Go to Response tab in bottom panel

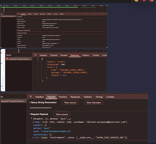(x=75, y=97)
